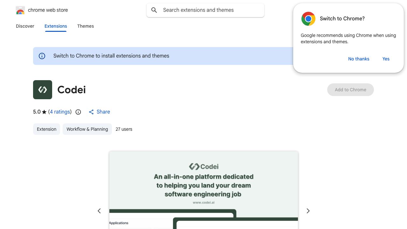Click the Codei extension logo icon
407x229 pixels.
43,90
